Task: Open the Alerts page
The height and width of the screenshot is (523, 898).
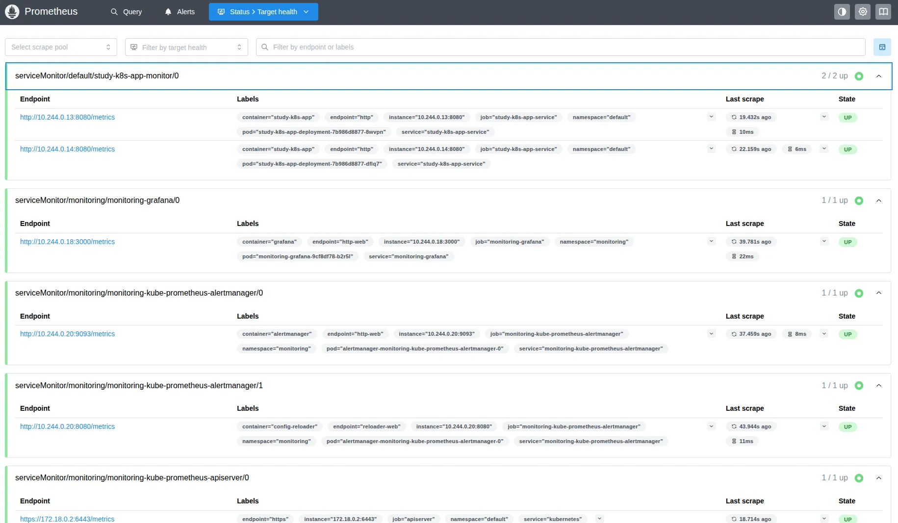Action: [x=180, y=12]
